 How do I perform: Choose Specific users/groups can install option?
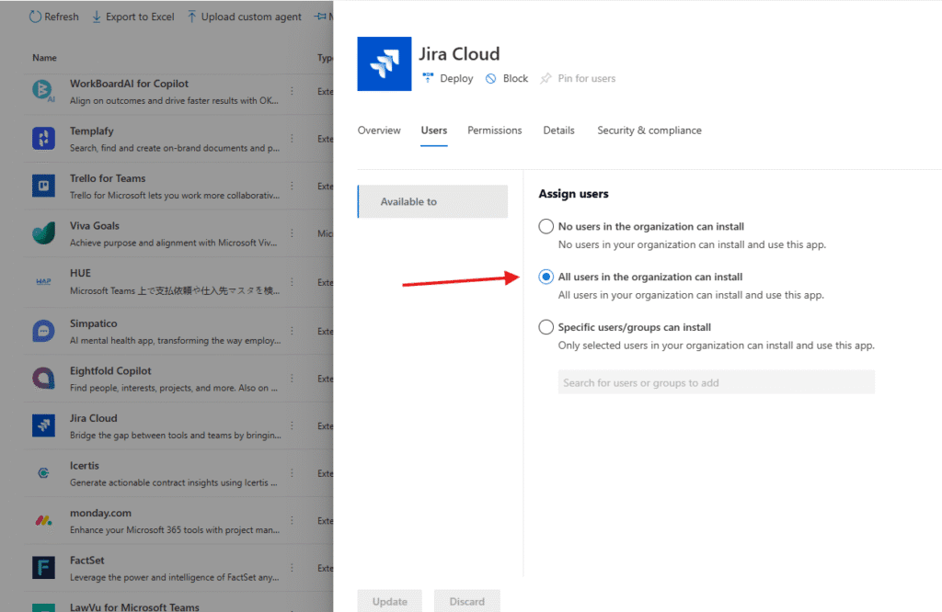point(546,327)
